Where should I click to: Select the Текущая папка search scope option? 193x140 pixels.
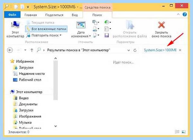pyautogui.click(x=41, y=22)
